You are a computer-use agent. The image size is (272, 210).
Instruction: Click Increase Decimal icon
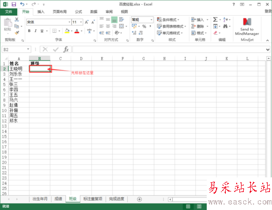pyautogui.click(x=134, y=33)
